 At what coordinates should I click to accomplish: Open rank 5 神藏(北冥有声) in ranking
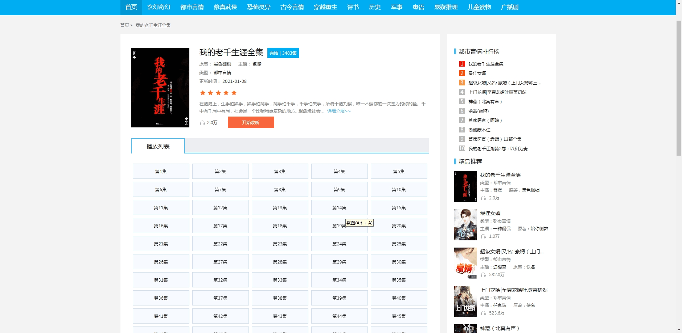(x=485, y=102)
